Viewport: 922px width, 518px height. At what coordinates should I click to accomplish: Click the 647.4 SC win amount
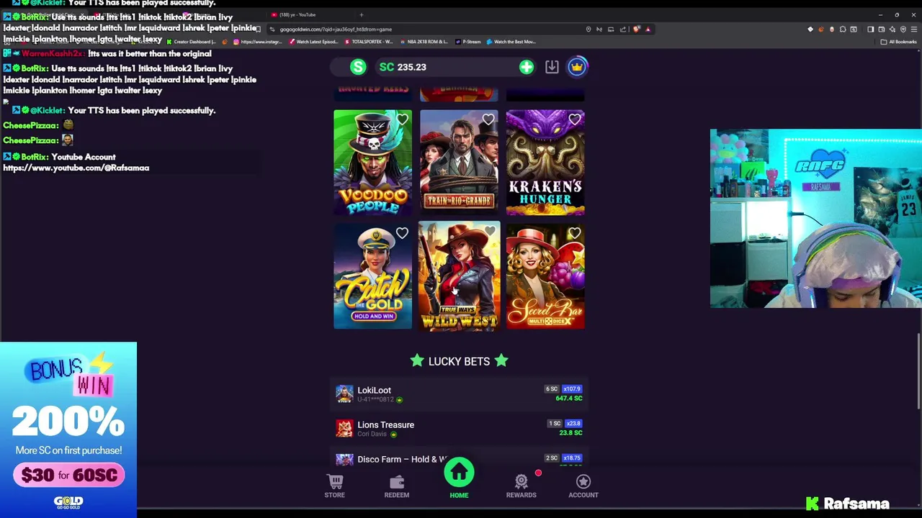point(569,399)
